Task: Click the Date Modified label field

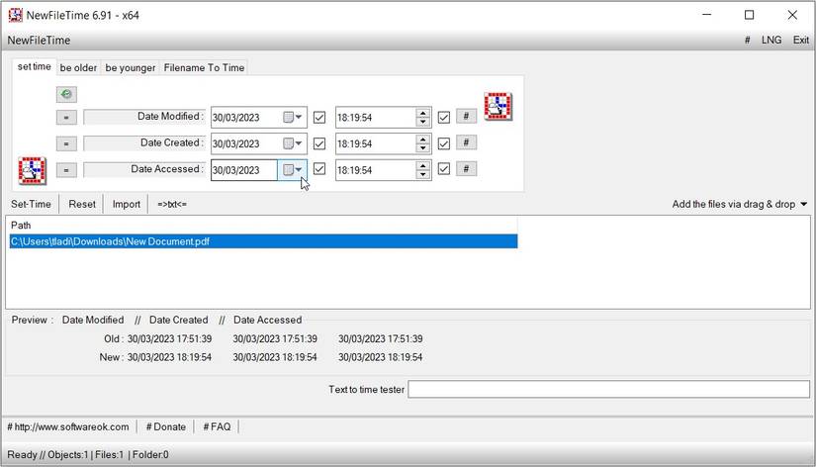Action: tap(144, 117)
